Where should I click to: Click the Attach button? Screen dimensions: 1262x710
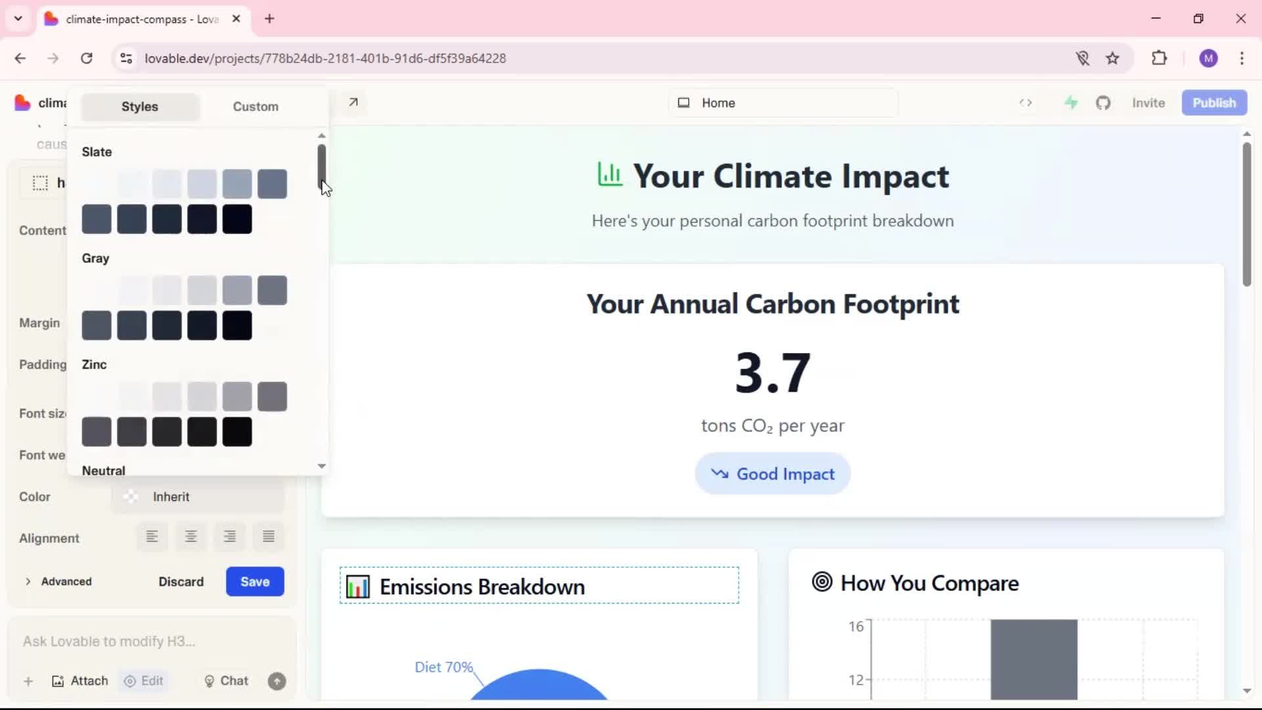[80, 681]
